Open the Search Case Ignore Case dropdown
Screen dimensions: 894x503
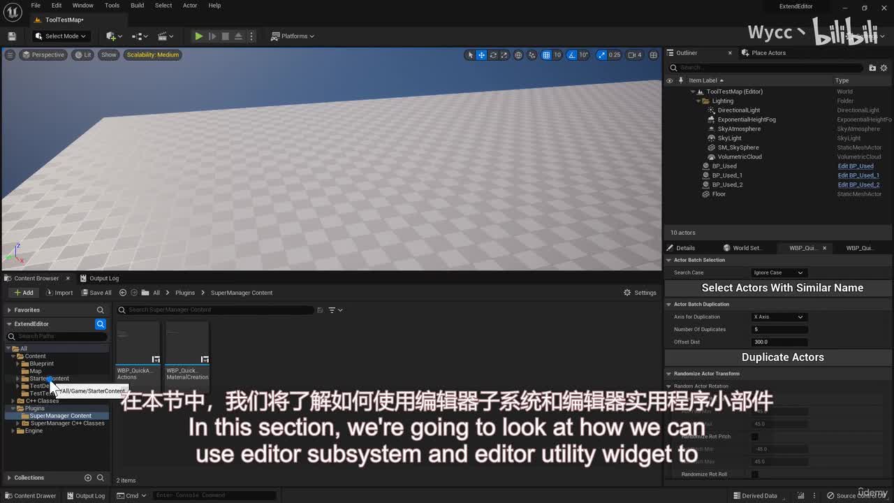pos(779,272)
